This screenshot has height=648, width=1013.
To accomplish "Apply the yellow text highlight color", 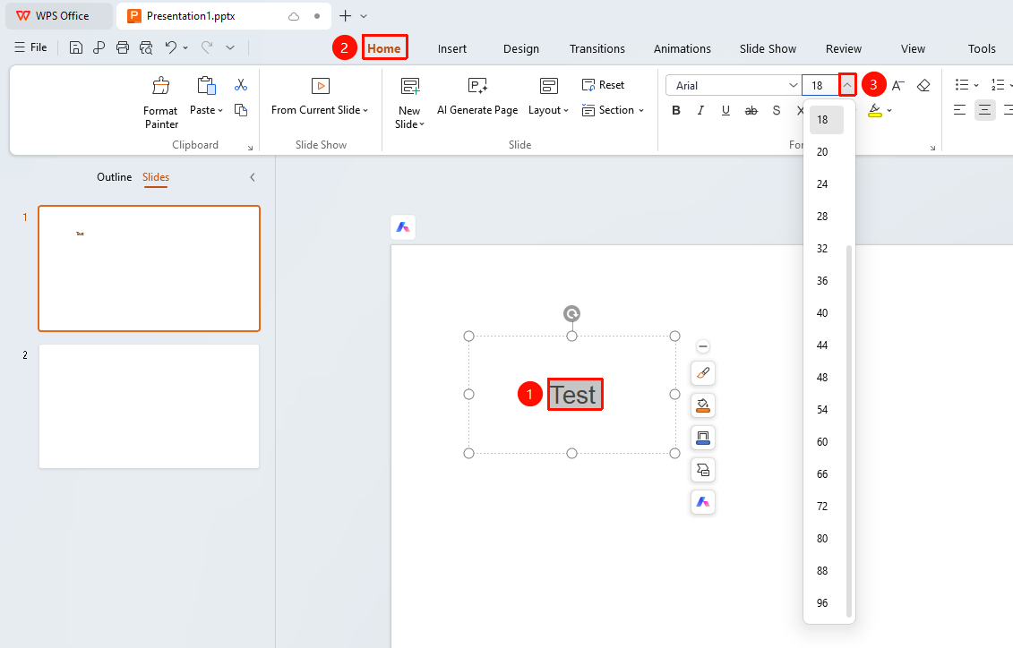I will coord(875,110).
